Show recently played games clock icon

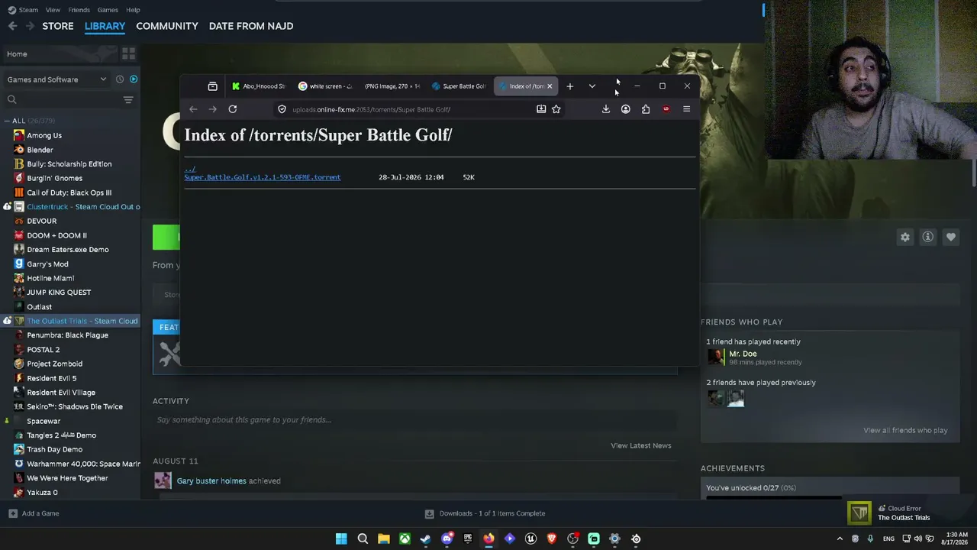tap(120, 79)
